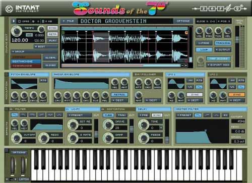Click the Amp Envelope VEL knob
This screenshot has height=183, width=252.
(x=115, y=82)
